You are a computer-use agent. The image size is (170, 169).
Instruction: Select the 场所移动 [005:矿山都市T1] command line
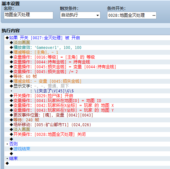[87, 125]
